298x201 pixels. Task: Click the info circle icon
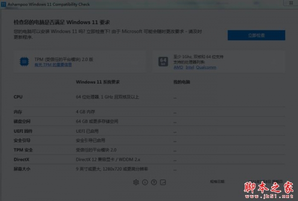tap(145, 182)
